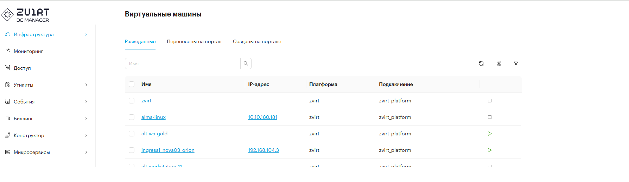Click the stopped status icon for zvirt
The height and width of the screenshot is (182, 629).
489,101
